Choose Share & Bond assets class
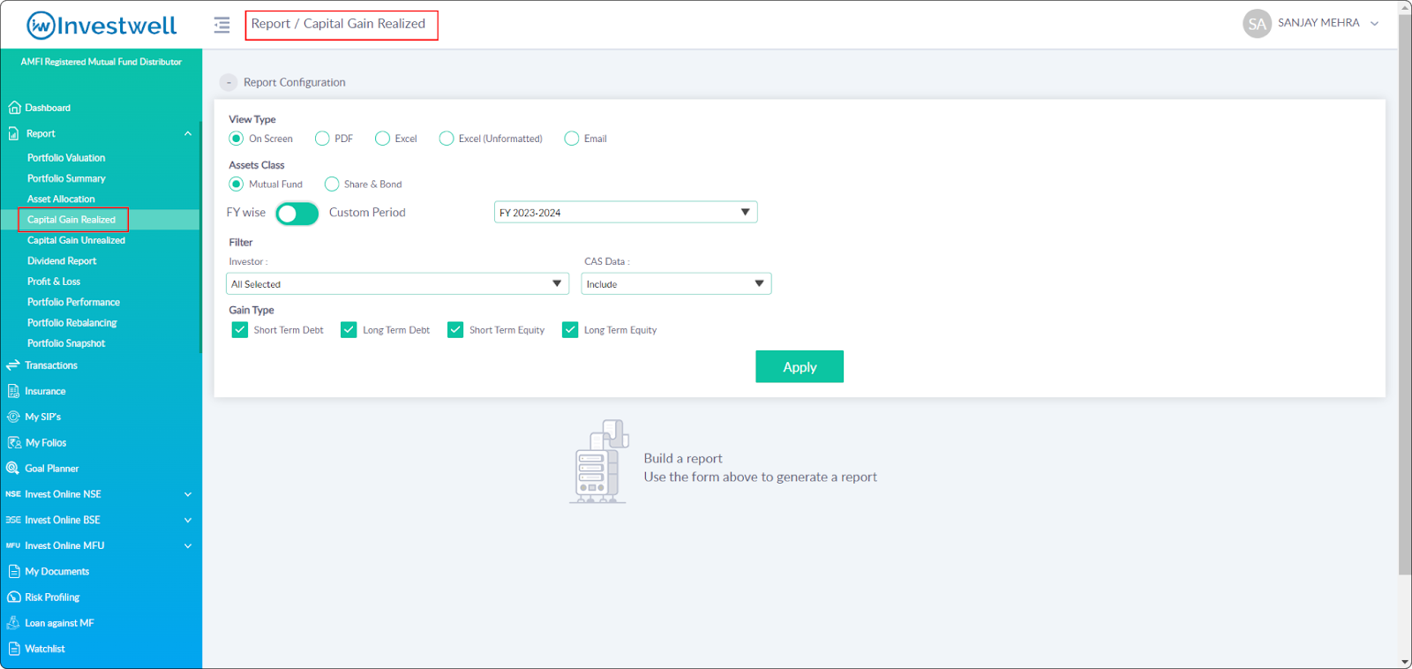This screenshot has height=669, width=1412. [332, 184]
